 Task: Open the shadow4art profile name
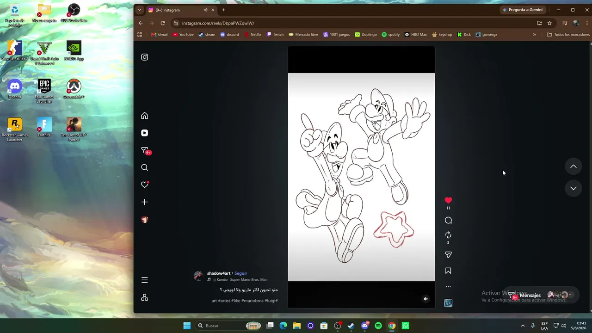tap(219, 273)
